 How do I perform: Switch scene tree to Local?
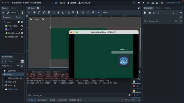tap(19, 17)
